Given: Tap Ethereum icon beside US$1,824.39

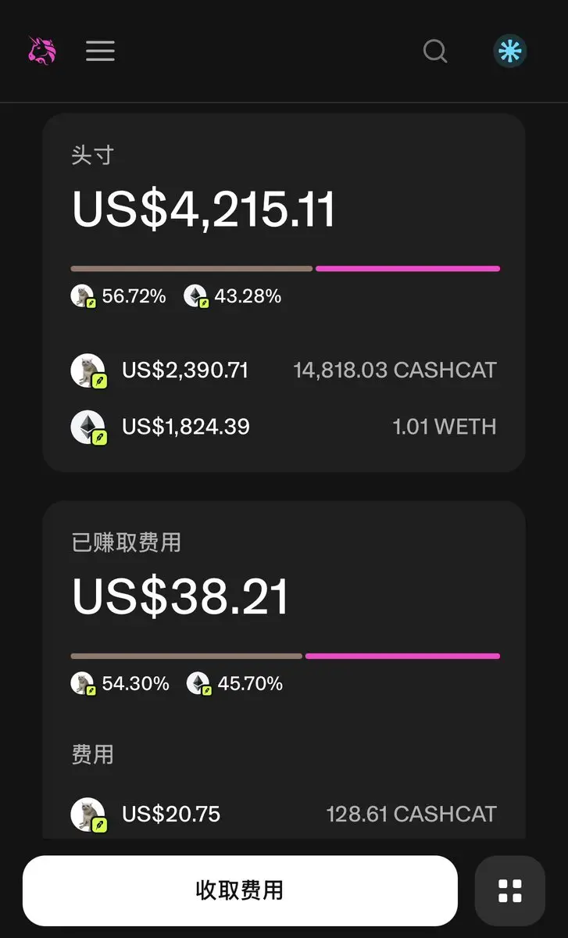Looking at the screenshot, I should click(88, 428).
